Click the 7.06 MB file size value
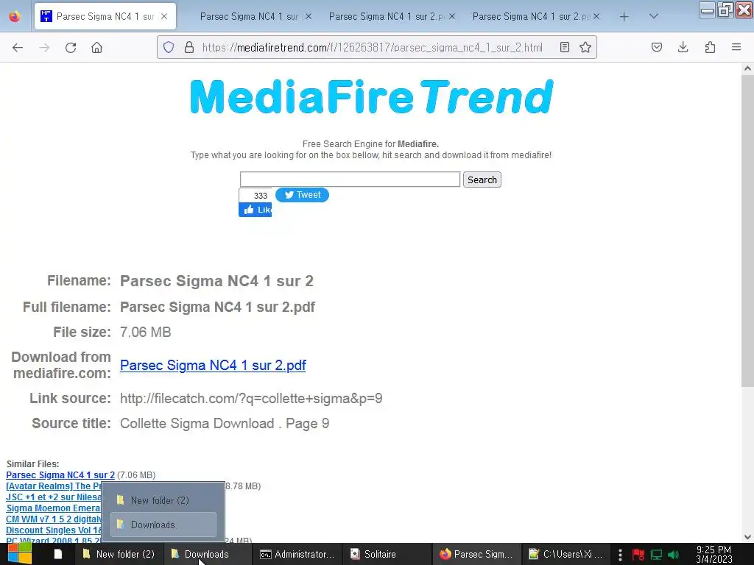This screenshot has height=565, width=754. pyautogui.click(x=145, y=332)
